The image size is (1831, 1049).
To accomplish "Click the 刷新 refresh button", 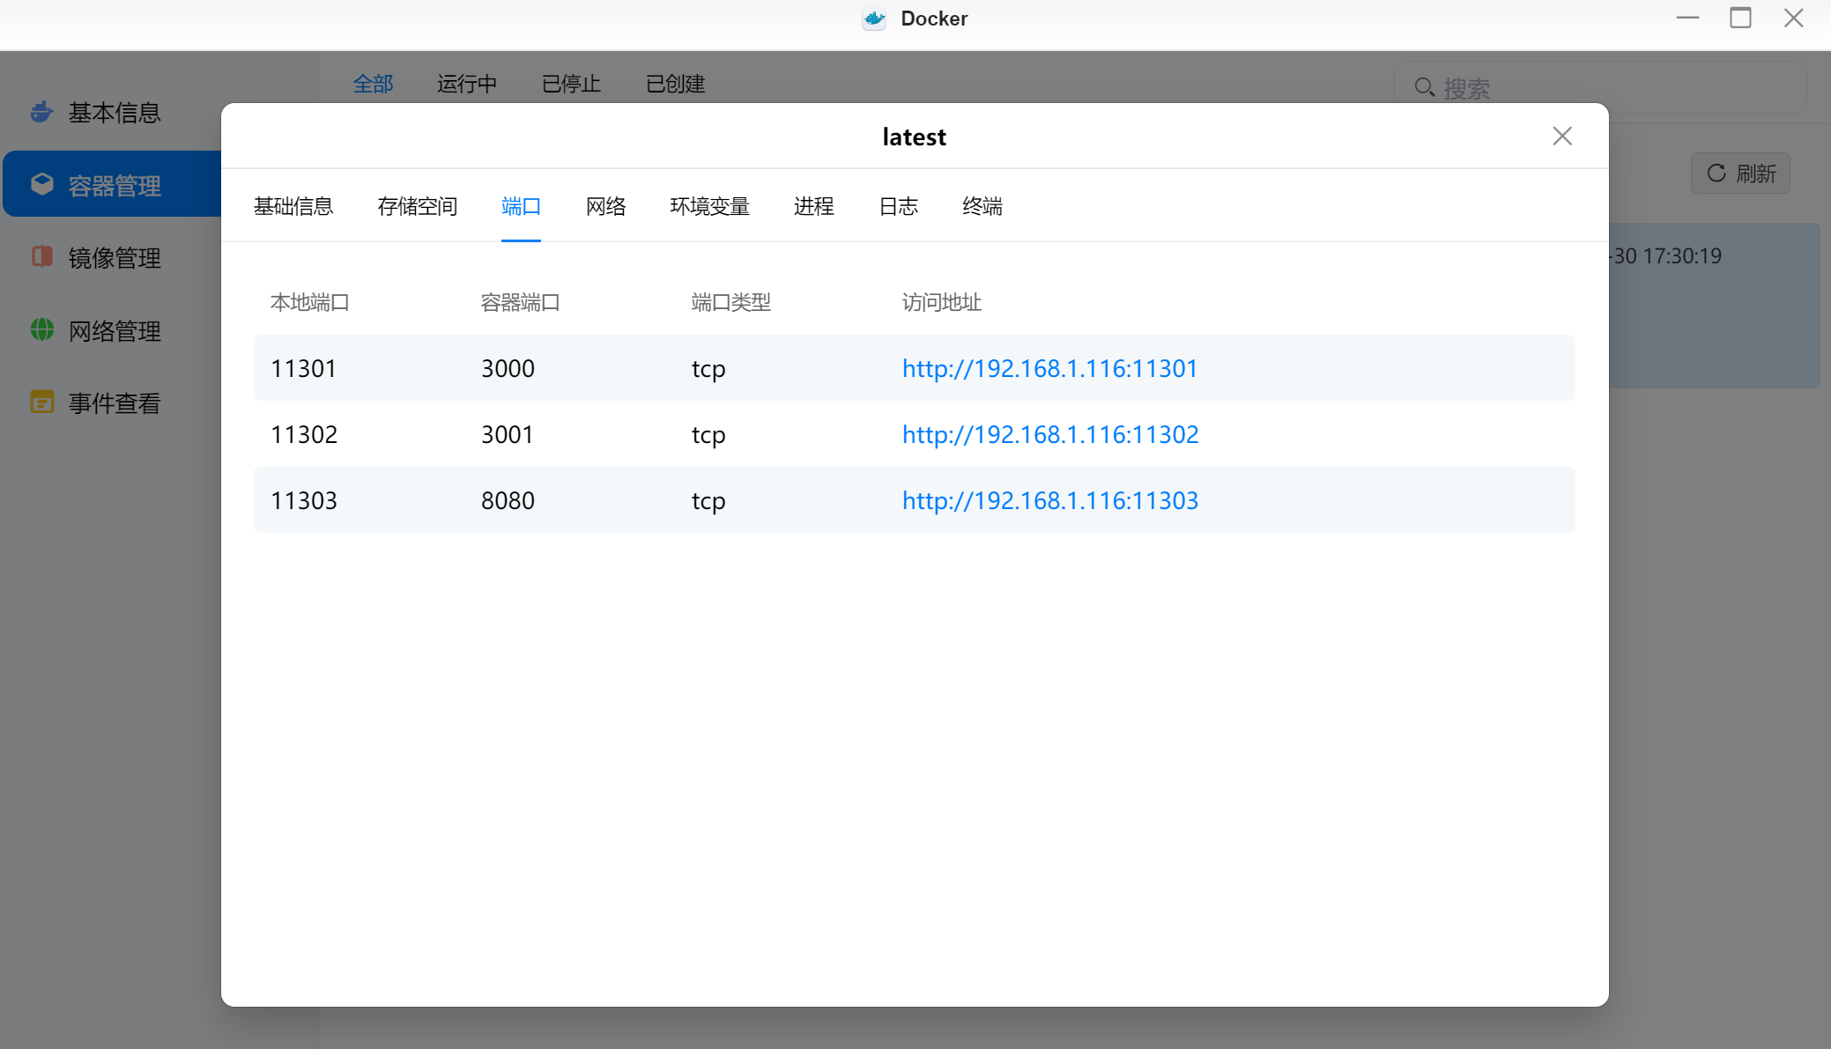I will 1740,173.
